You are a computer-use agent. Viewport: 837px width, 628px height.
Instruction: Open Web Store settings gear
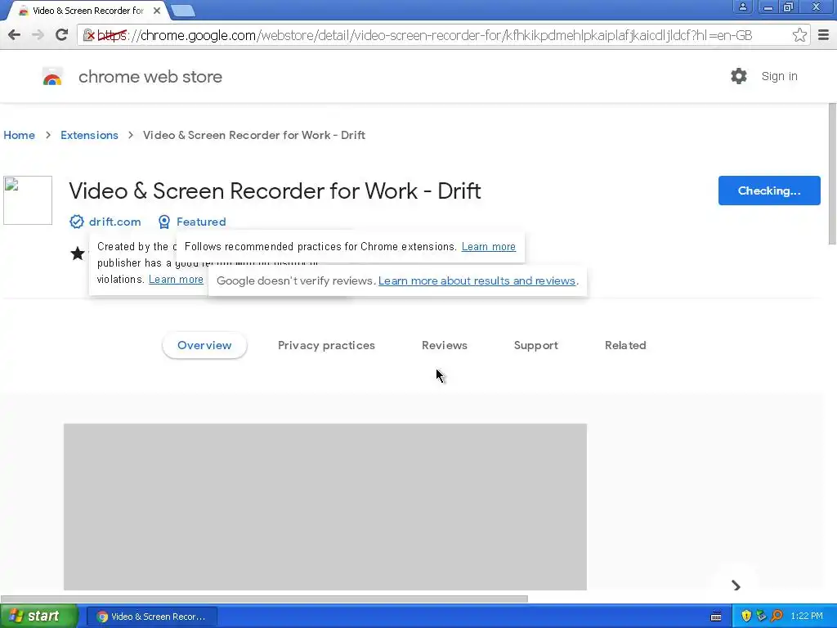[739, 76]
